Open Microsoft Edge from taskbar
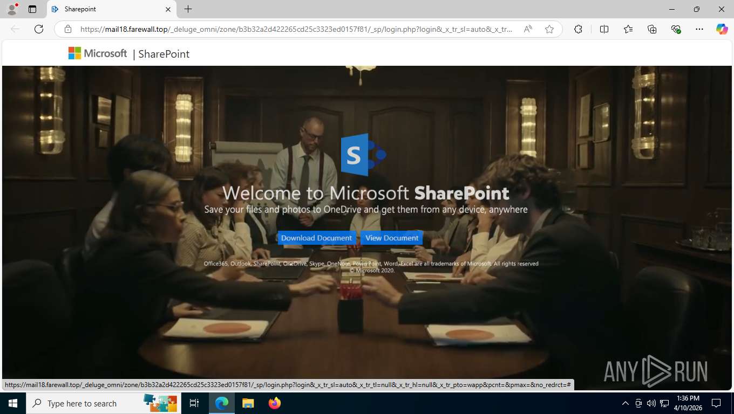The width and height of the screenshot is (734, 414). point(222,403)
